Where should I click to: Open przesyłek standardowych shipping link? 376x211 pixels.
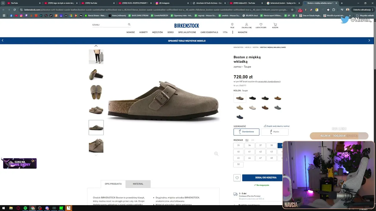tap(269, 81)
